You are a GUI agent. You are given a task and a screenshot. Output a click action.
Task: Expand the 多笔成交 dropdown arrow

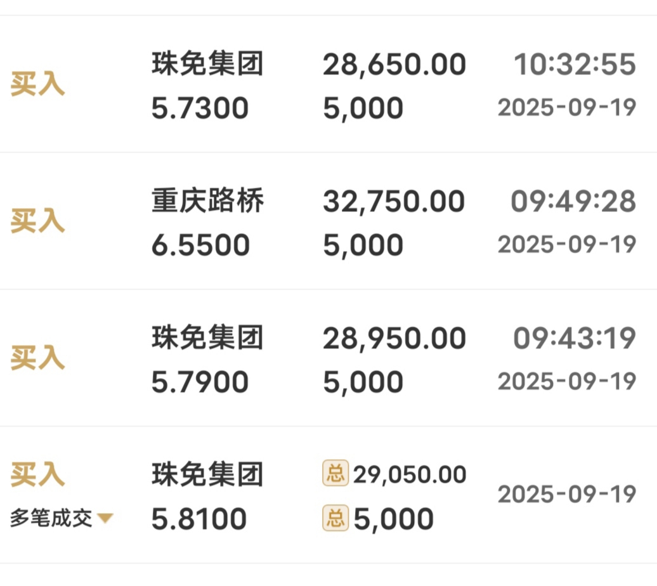105,518
